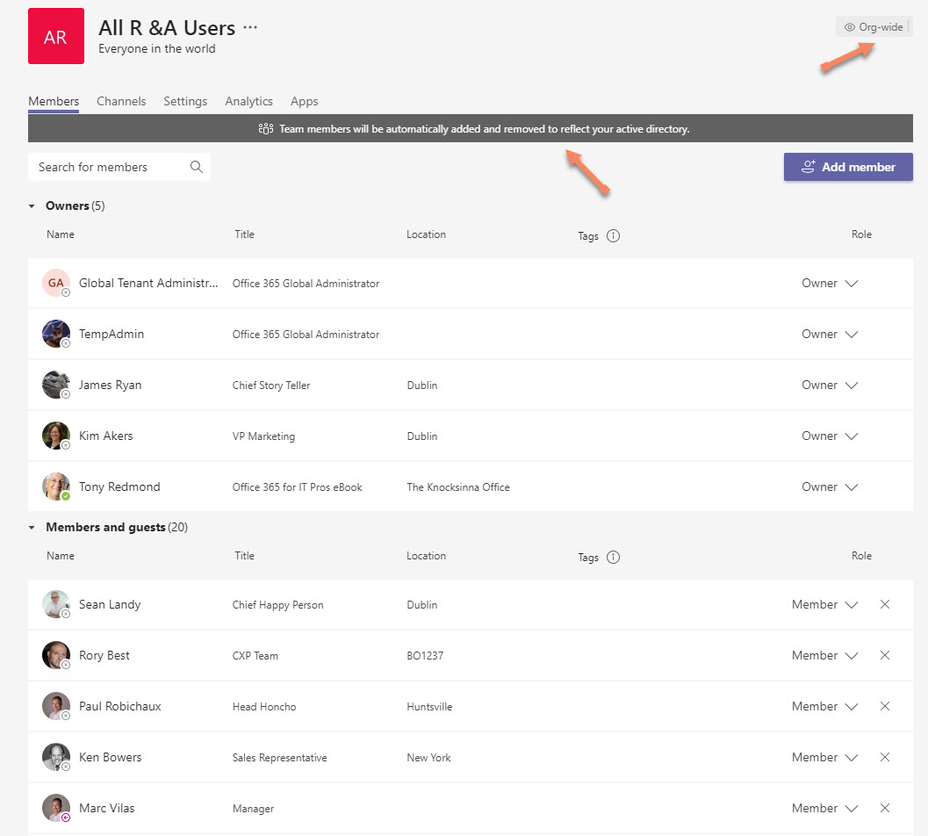Open James Ryan's Owner role dropdown
Image resolution: width=928 pixels, height=836 pixels.
[x=830, y=385]
